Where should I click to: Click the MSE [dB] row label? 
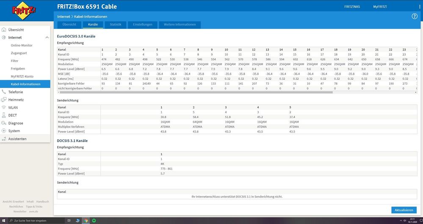64,74
